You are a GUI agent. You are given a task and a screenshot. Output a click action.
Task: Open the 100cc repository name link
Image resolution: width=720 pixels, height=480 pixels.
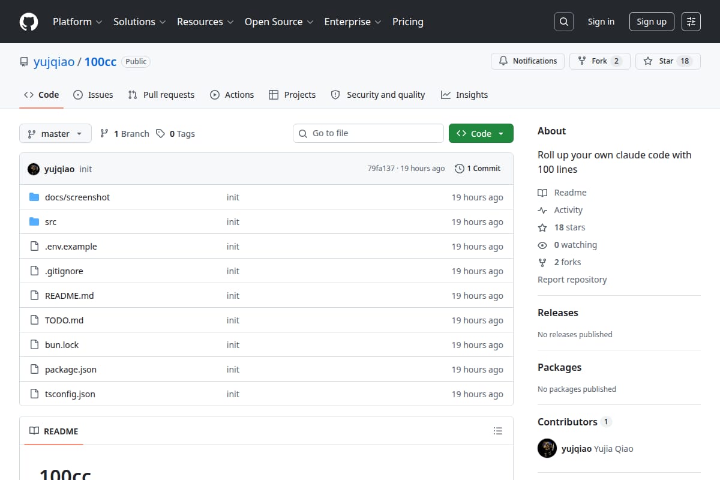(100, 62)
